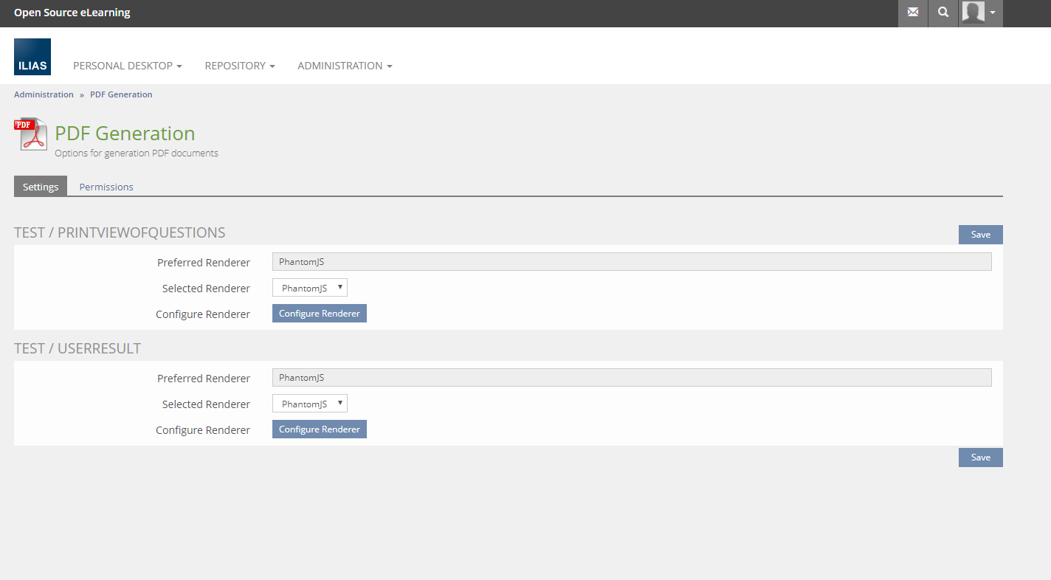Open Selected Renderer dropdown for UserResult
Image resolution: width=1051 pixels, height=580 pixels.
[310, 404]
